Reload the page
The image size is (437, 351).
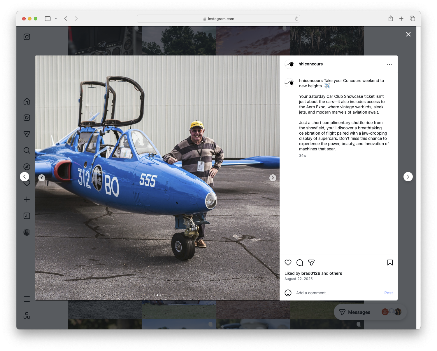pyautogui.click(x=296, y=19)
